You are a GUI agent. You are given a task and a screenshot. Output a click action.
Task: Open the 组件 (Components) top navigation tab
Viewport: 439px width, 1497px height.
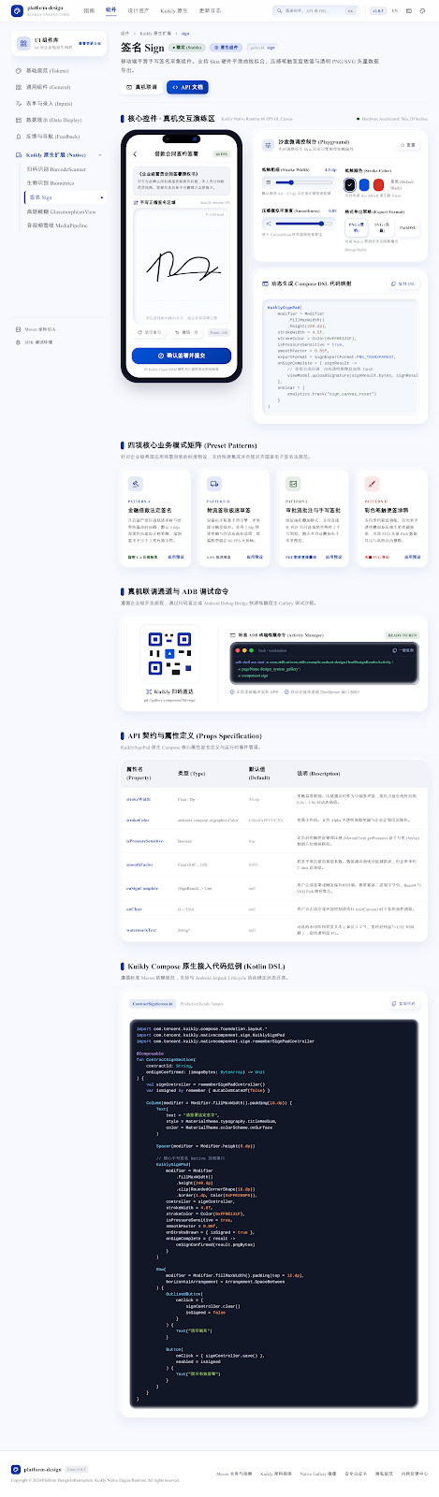click(111, 10)
